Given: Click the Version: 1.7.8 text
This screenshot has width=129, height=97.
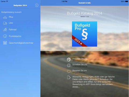Looking at the screenshot, I should tap(84, 17).
